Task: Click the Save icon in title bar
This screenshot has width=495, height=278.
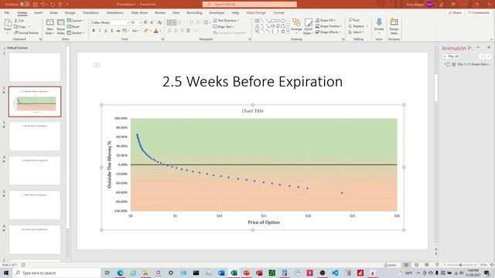Action: (36, 5)
